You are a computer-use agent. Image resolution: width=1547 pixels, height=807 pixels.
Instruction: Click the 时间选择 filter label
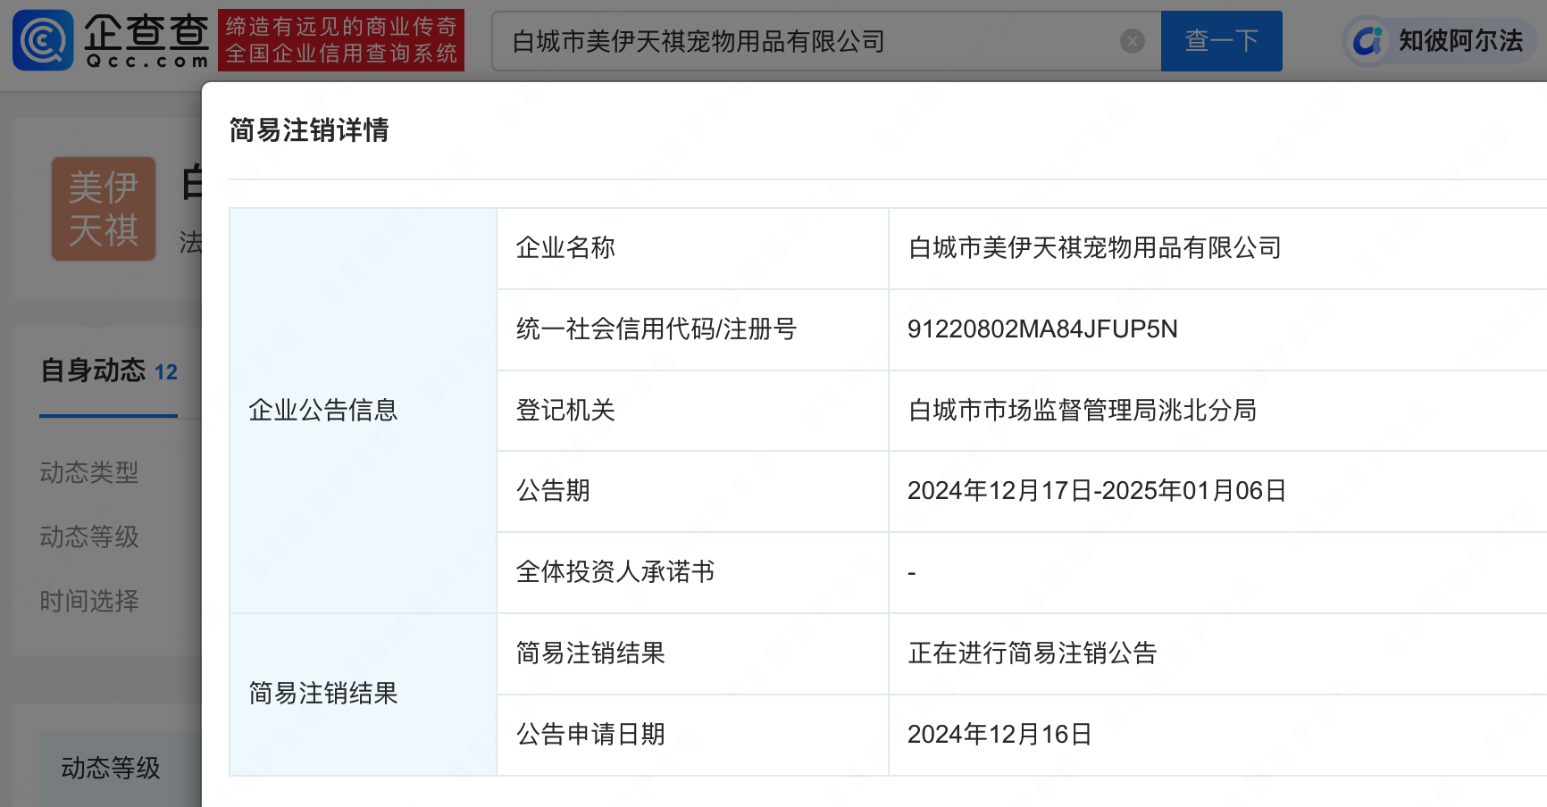tap(89, 601)
